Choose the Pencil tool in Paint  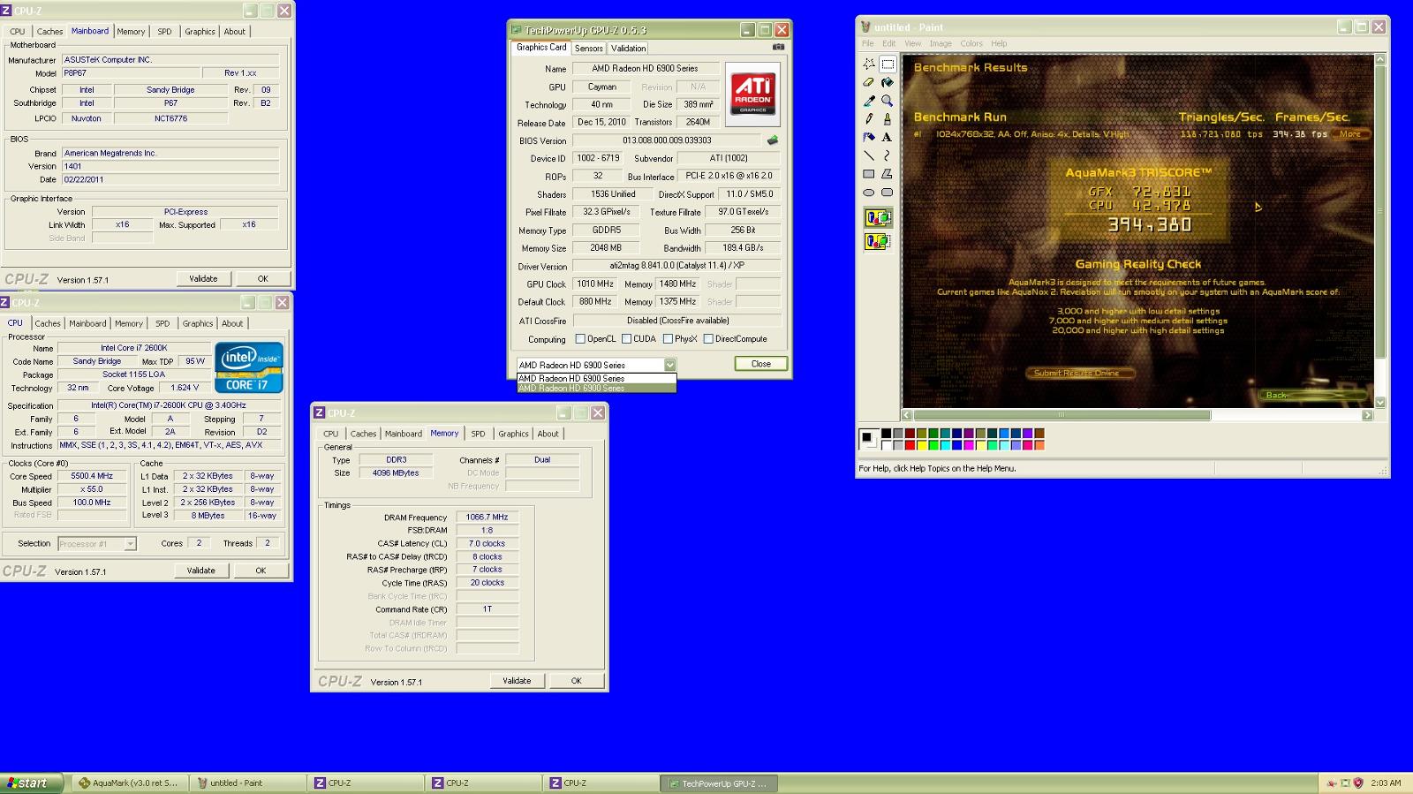pyautogui.click(x=869, y=118)
